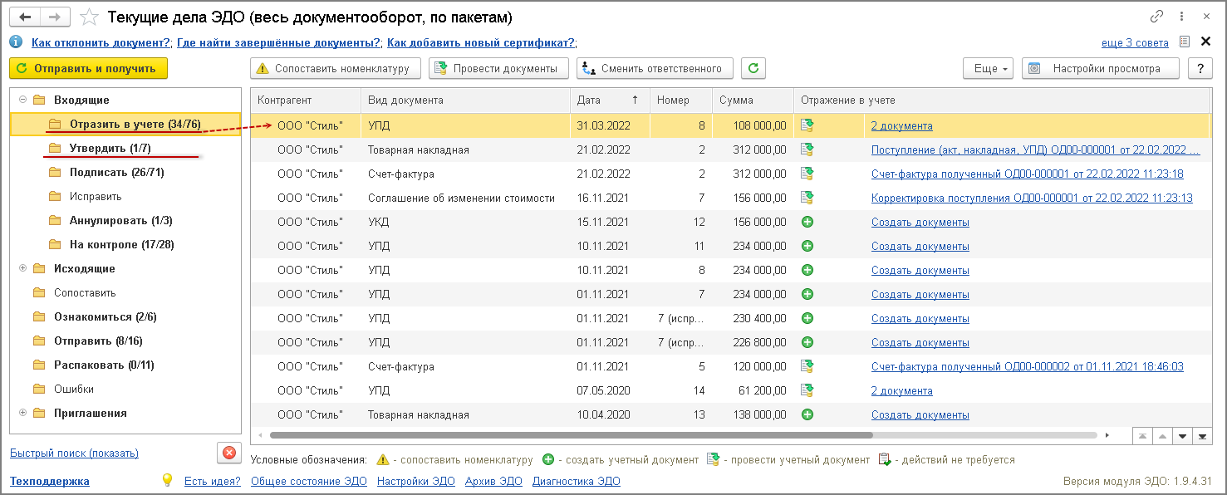The image size is (1227, 495).
Task: Click the refresh icon button in toolbar
Action: 753,69
